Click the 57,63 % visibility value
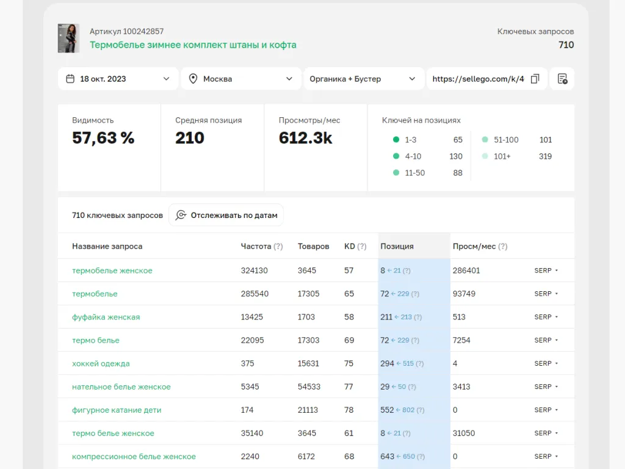The width and height of the screenshot is (625, 469). (103, 138)
